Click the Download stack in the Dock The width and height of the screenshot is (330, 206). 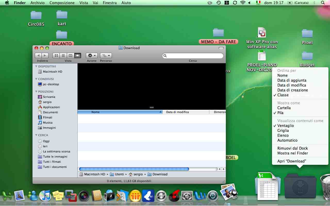pyautogui.click(x=300, y=187)
